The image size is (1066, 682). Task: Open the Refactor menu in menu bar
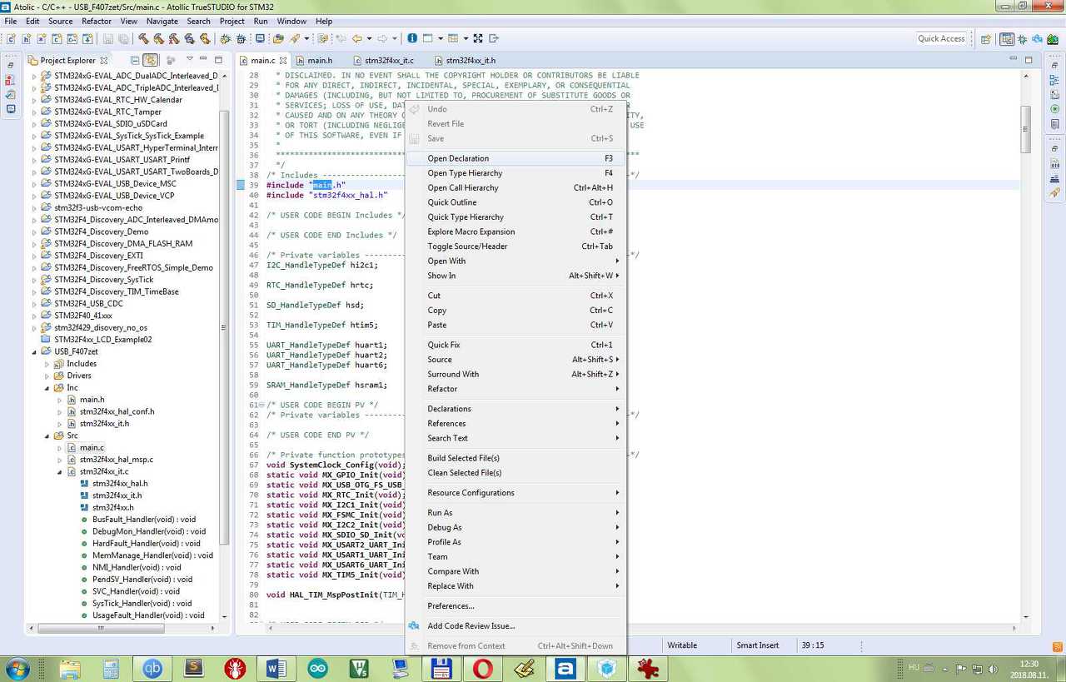[x=97, y=21]
